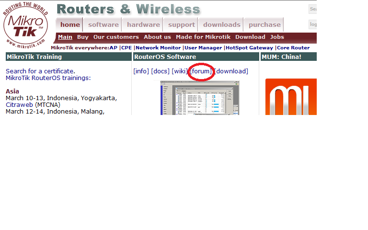368x230 pixels.
Task: Open the Citraweb link
Action: (x=19, y=104)
